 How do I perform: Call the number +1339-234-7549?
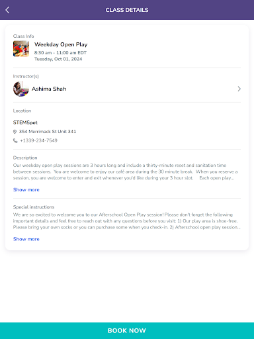38,140
